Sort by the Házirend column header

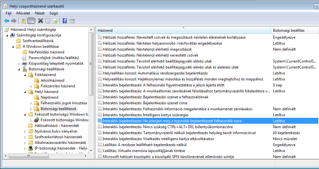tap(183, 30)
